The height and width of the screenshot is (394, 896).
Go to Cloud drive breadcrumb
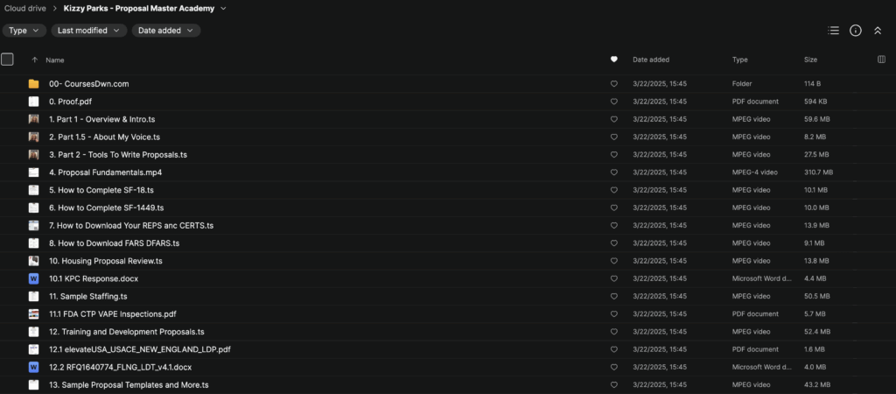[x=27, y=8]
